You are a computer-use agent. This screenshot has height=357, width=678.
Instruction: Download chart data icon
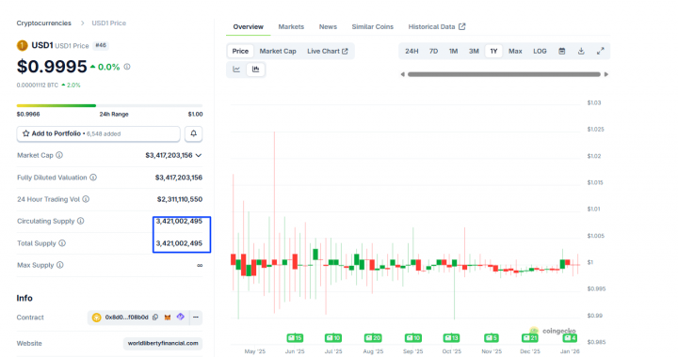(581, 52)
